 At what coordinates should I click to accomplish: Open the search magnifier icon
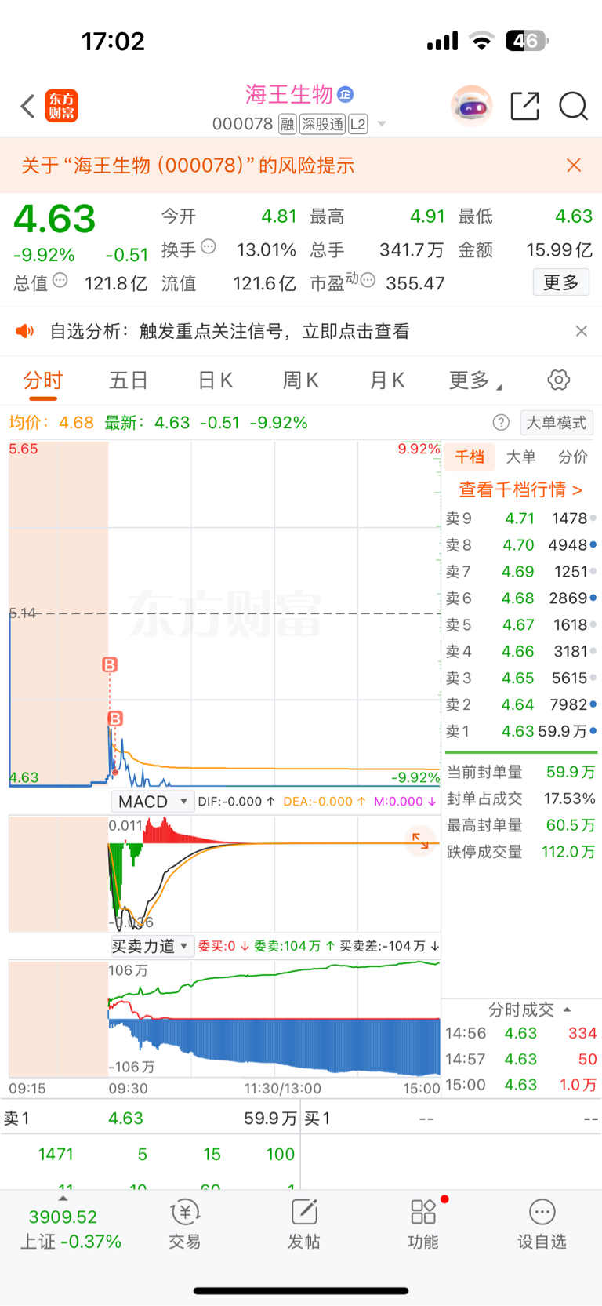click(573, 106)
